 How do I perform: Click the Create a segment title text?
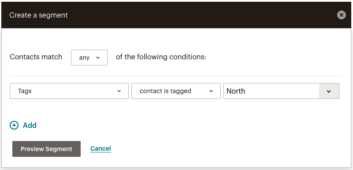pos(38,15)
